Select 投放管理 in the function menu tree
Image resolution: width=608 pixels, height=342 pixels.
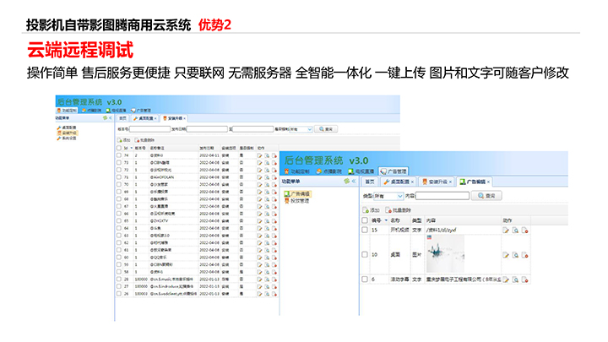coord(301,201)
